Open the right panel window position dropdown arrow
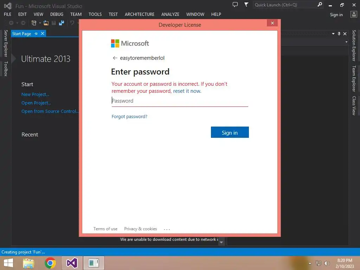This screenshot has width=360, height=270. tap(333, 34)
